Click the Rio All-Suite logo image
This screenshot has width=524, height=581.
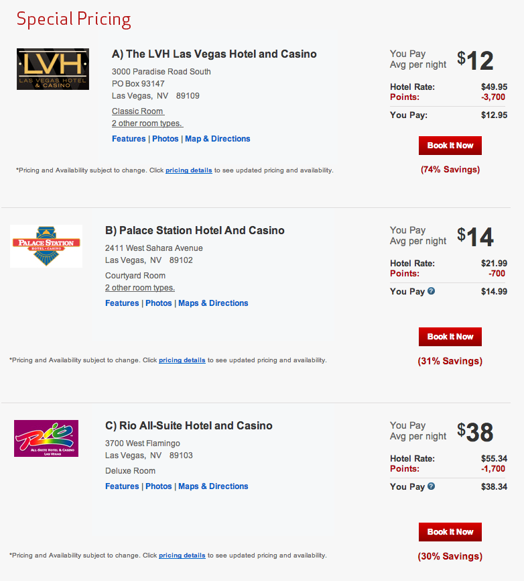pyautogui.click(x=46, y=438)
